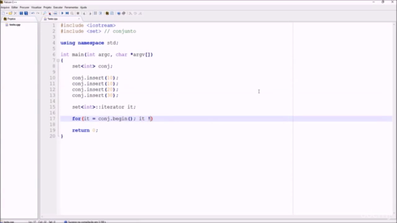Click the horizontal scrollbar below editor
This screenshot has width=397, height=223.
[x=216, y=217]
